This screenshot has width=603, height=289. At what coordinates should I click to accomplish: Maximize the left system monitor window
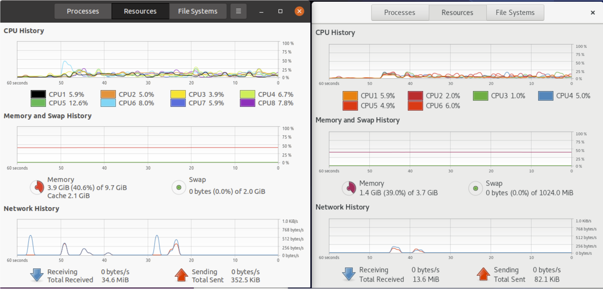point(280,11)
